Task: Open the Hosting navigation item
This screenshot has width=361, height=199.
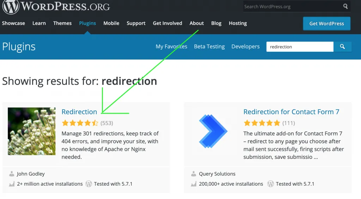Action: point(238,23)
